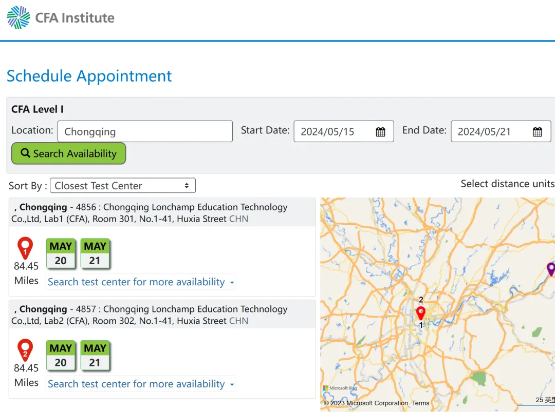Open the Terms link on the map

420,403
